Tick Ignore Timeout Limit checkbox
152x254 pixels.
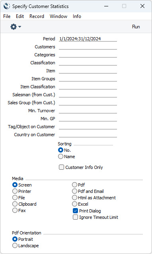coord(75,217)
